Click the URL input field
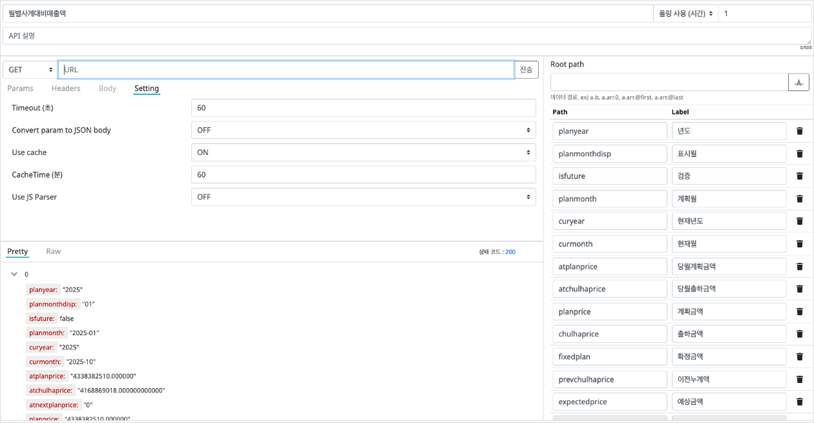Viewport: 814px width, 423px height. pyautogui.click(x=286, y=70)
